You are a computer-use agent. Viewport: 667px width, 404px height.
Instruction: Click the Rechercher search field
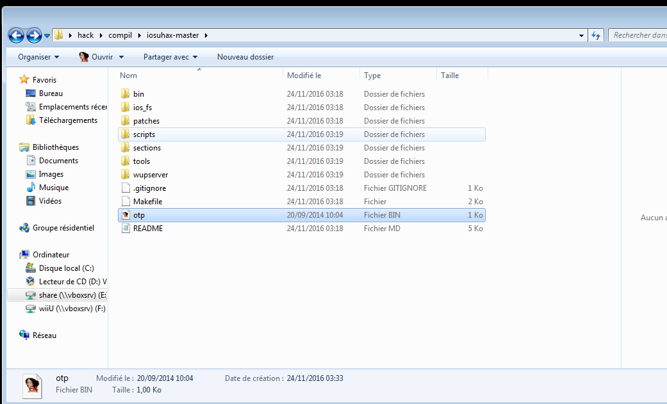coord(638,35)
